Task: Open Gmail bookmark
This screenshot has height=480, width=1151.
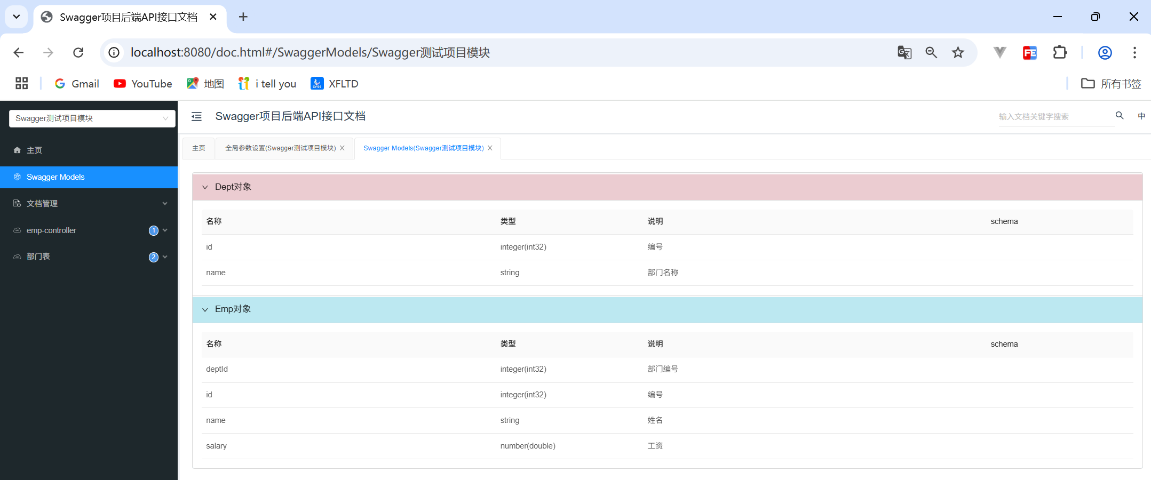Action: point(77,84)
